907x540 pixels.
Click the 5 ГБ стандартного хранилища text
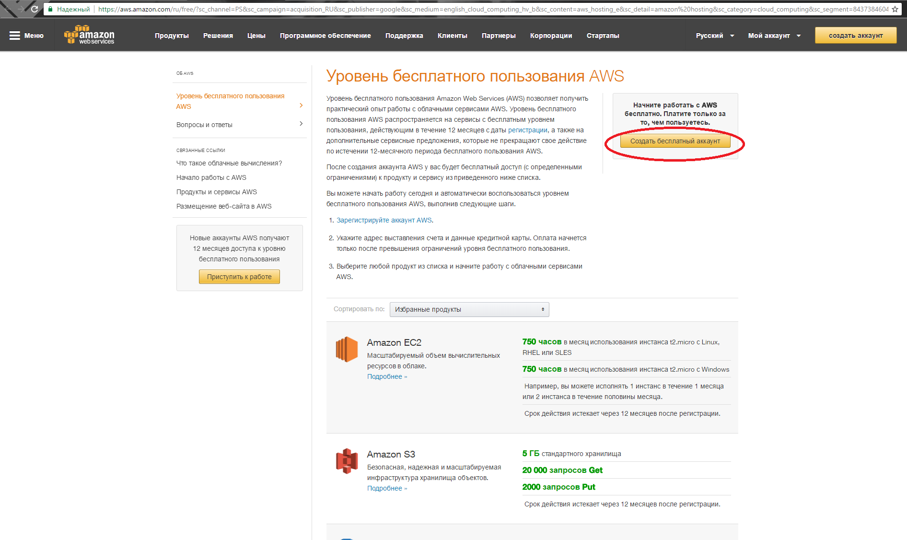pos(571,454)
